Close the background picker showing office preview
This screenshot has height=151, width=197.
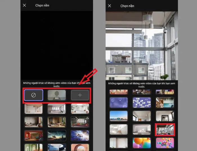click(109, 6)
